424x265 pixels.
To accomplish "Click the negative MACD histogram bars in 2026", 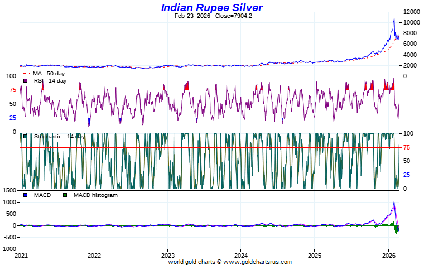I will click(397, 230).
